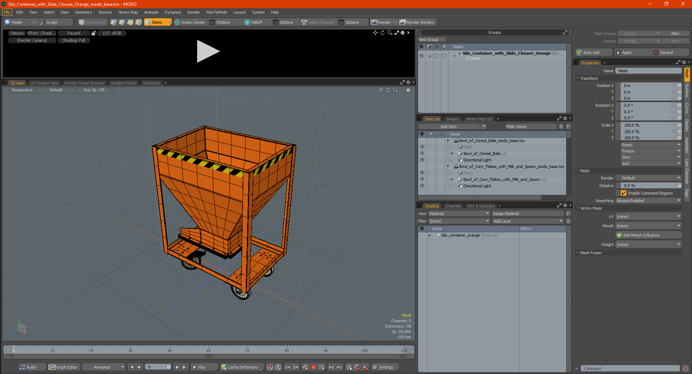
Task: Toggle the Auto Add button
Action: point(594,53)
